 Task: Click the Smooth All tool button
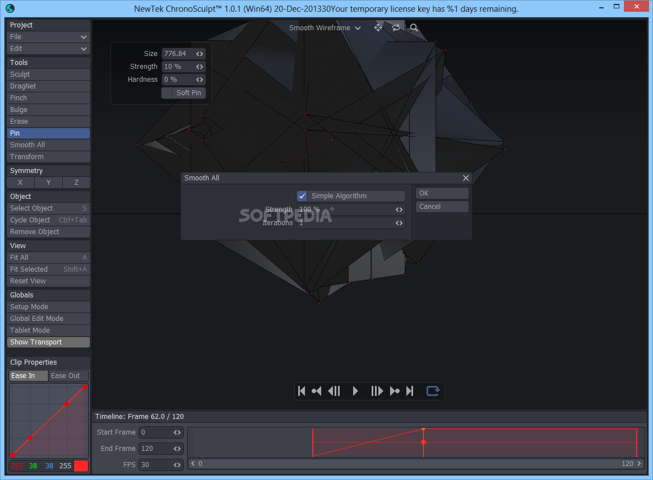click(x=48, y=145)
